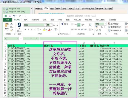The image size is (128, 98).
Task: Toggle wrap text button
Action: point(90,25)
